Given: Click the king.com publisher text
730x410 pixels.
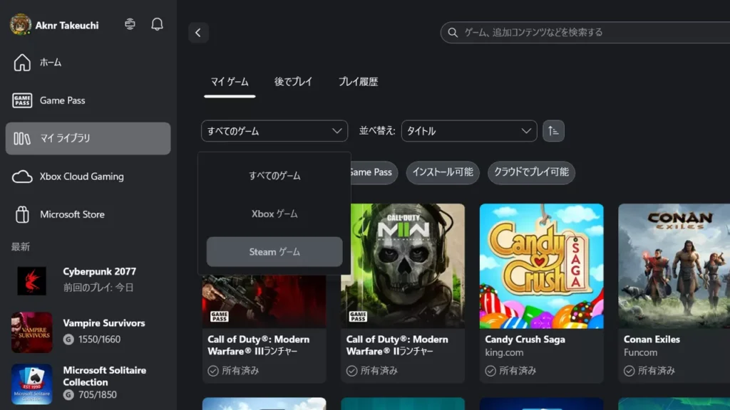Looking at the screenshot, I should (x=504, y=353).
